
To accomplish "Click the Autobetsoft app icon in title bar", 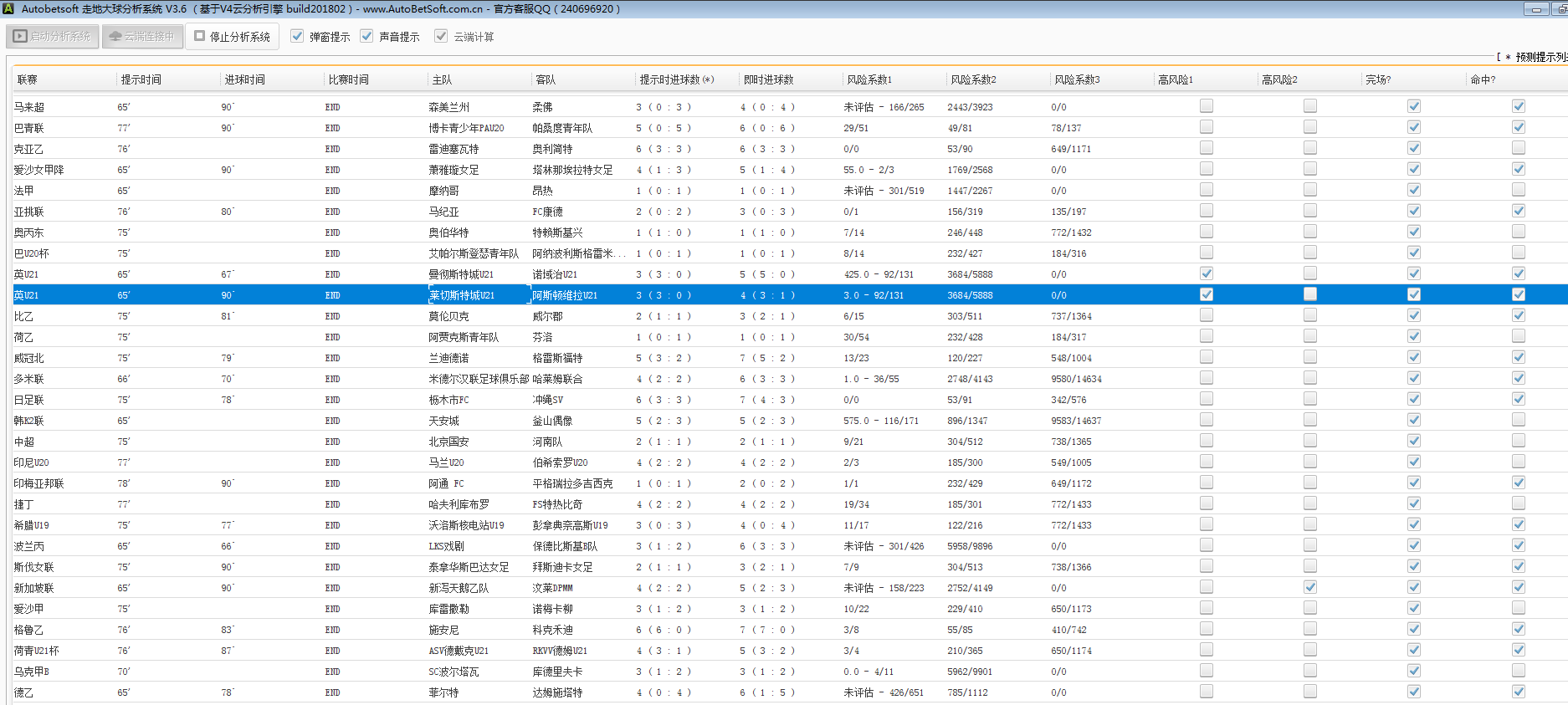I will tap(8, 9).
